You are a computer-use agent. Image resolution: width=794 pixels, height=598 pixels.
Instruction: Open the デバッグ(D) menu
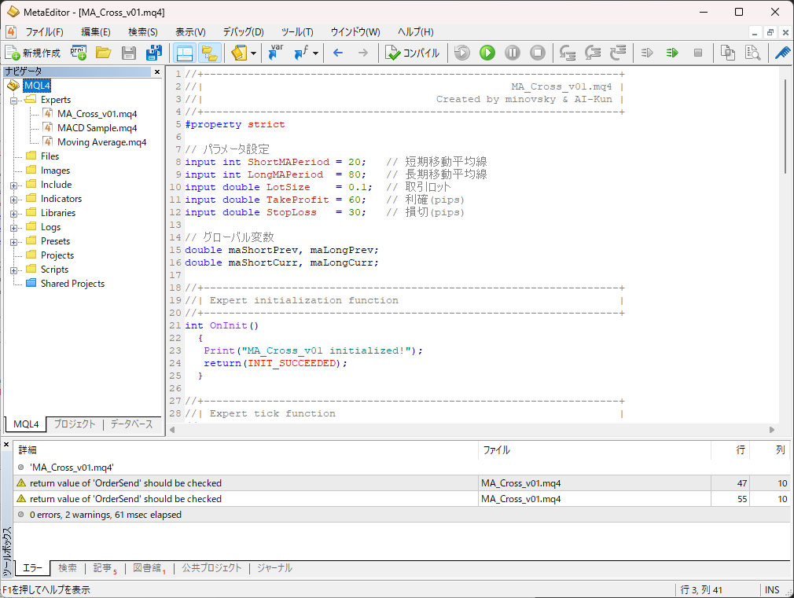243,32
